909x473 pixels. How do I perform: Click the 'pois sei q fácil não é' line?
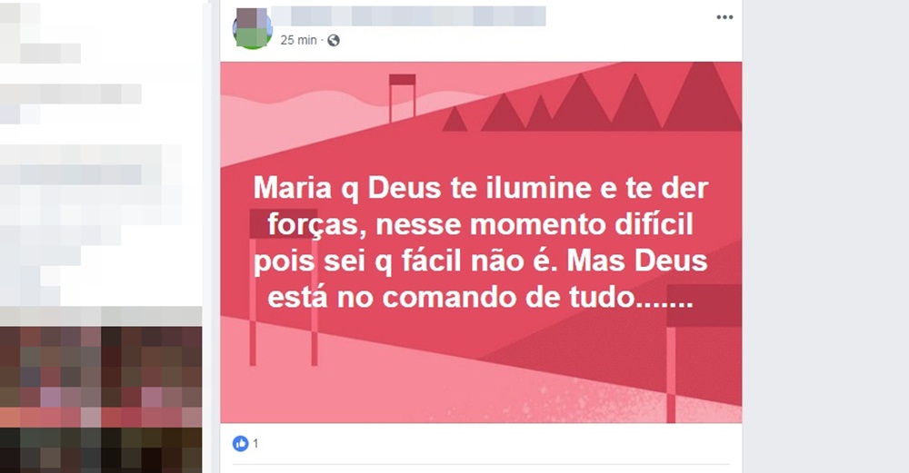click(x=405, y=261)
